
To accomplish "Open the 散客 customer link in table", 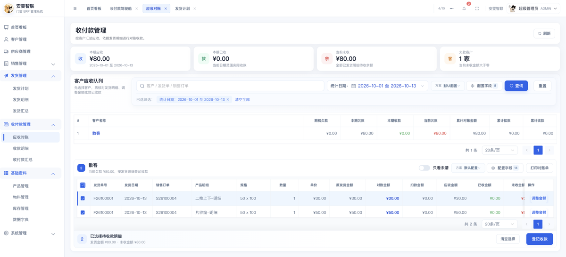I will 96,133.
